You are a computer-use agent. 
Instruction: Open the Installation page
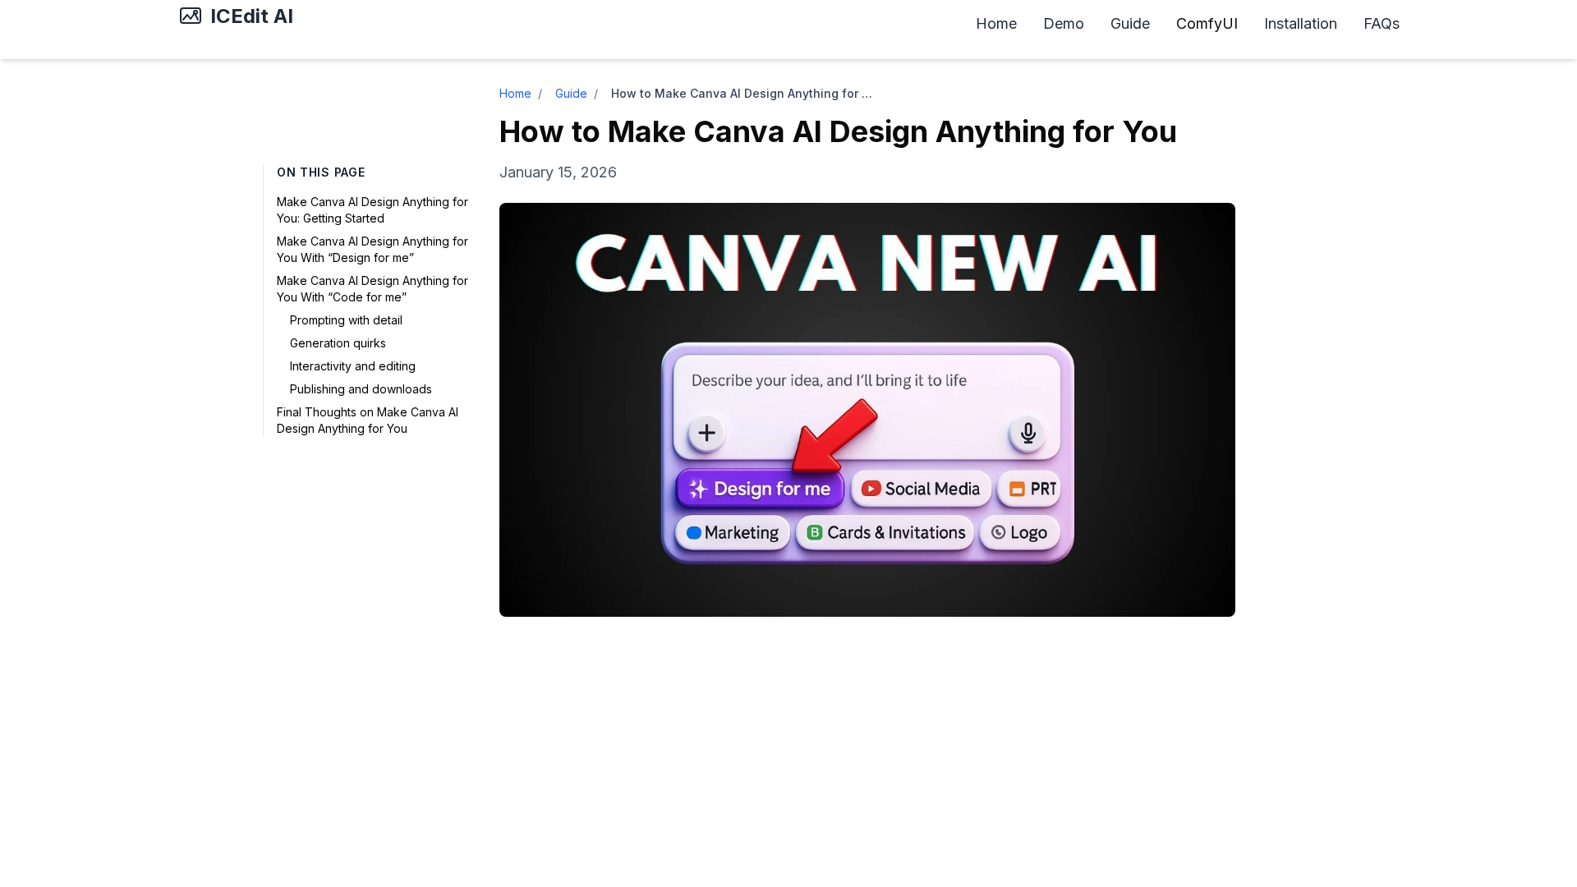point(1299,24)
